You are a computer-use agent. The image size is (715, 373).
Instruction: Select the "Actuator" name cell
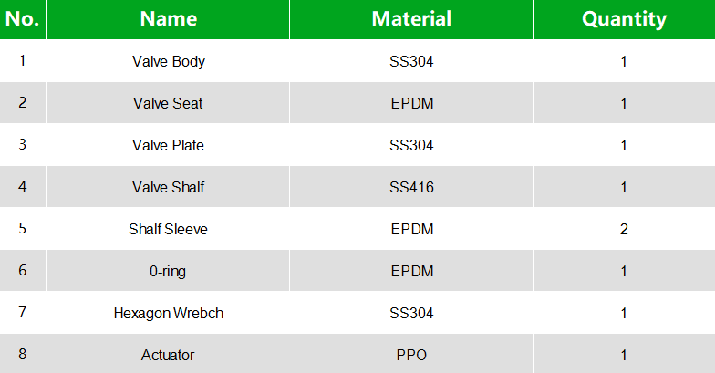pos(168,356)
